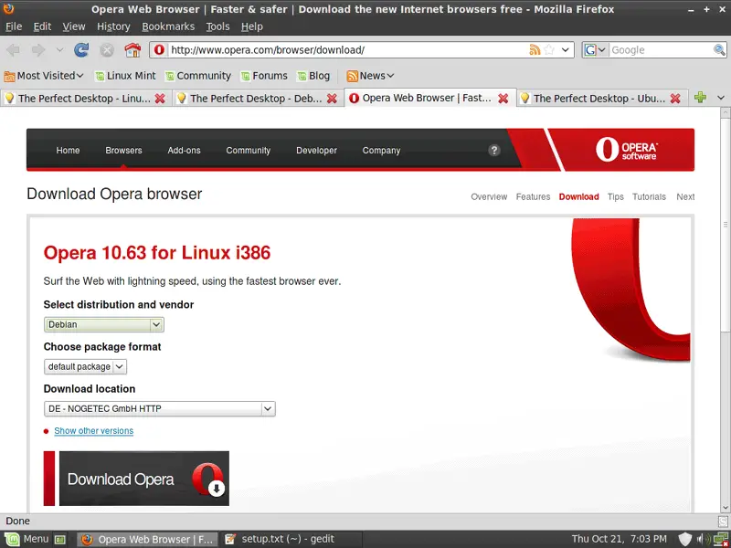Click Home in Opera site navigation
The width and height of the screenshot is (731, 548).
point(68,151)
